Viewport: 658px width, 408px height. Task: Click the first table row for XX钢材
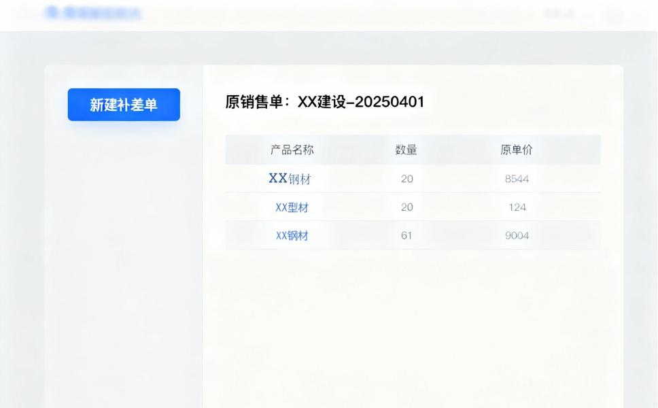pyautogui.click(x=413, y=178)
